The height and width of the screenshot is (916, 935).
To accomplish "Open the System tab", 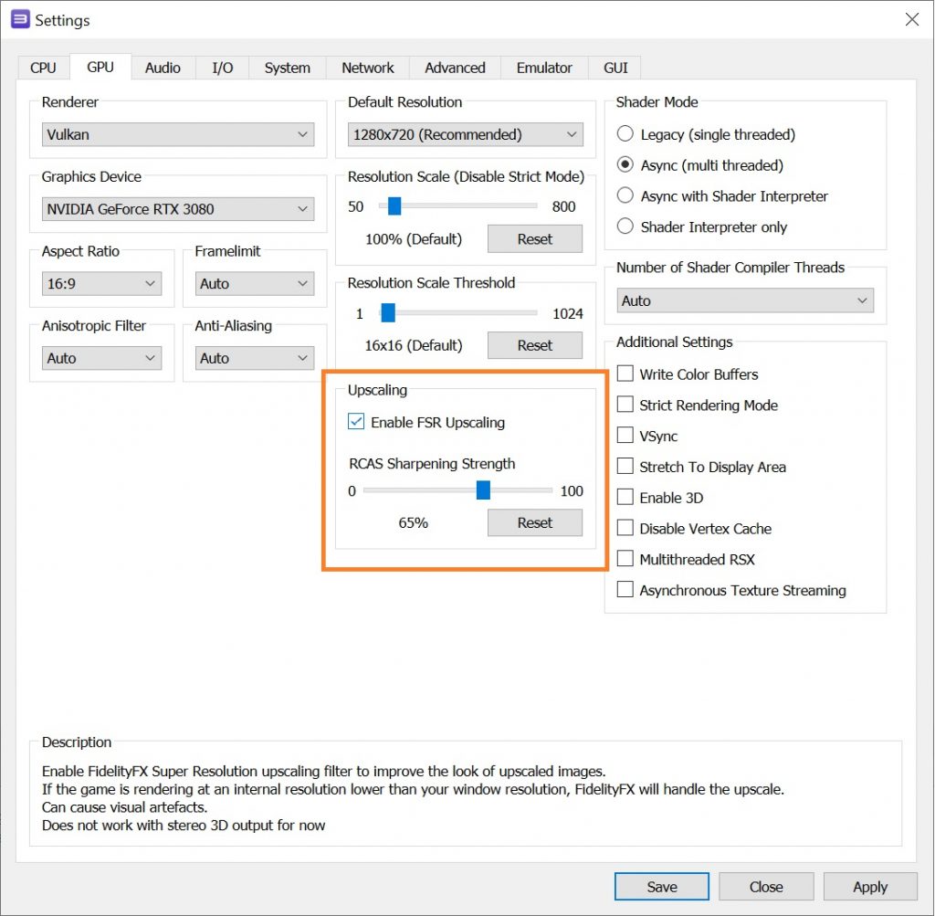I will point(288,68).
